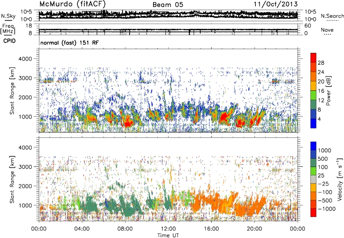Click the green positive velocity echo near 08:00
344x238 pixels.
128,206
